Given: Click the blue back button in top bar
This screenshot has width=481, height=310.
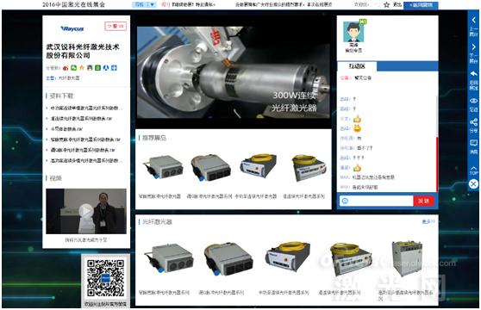Looking at the screenshot, I should (x=421, y=5).
